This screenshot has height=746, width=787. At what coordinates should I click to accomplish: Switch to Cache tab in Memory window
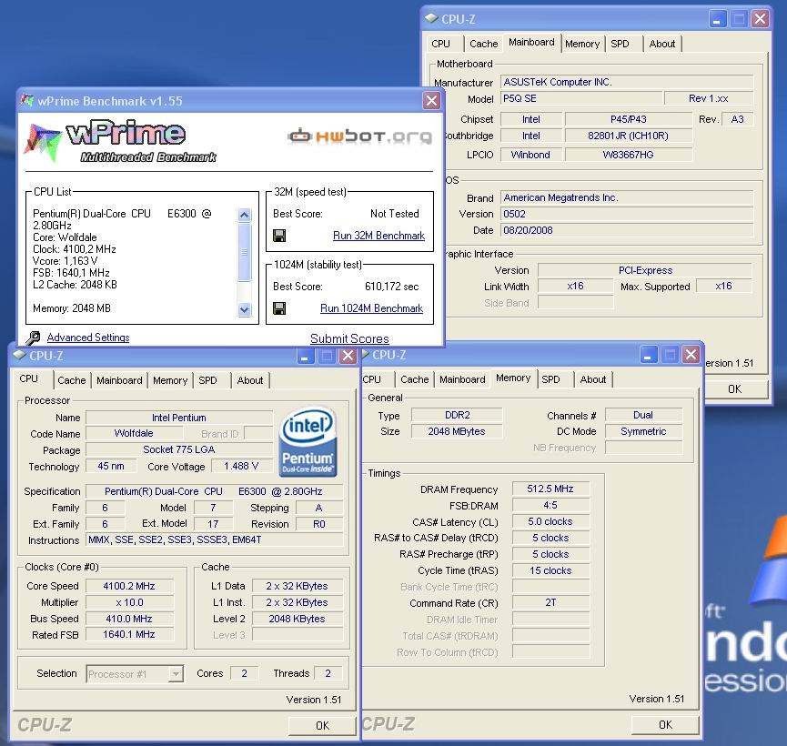pos(415,379)
